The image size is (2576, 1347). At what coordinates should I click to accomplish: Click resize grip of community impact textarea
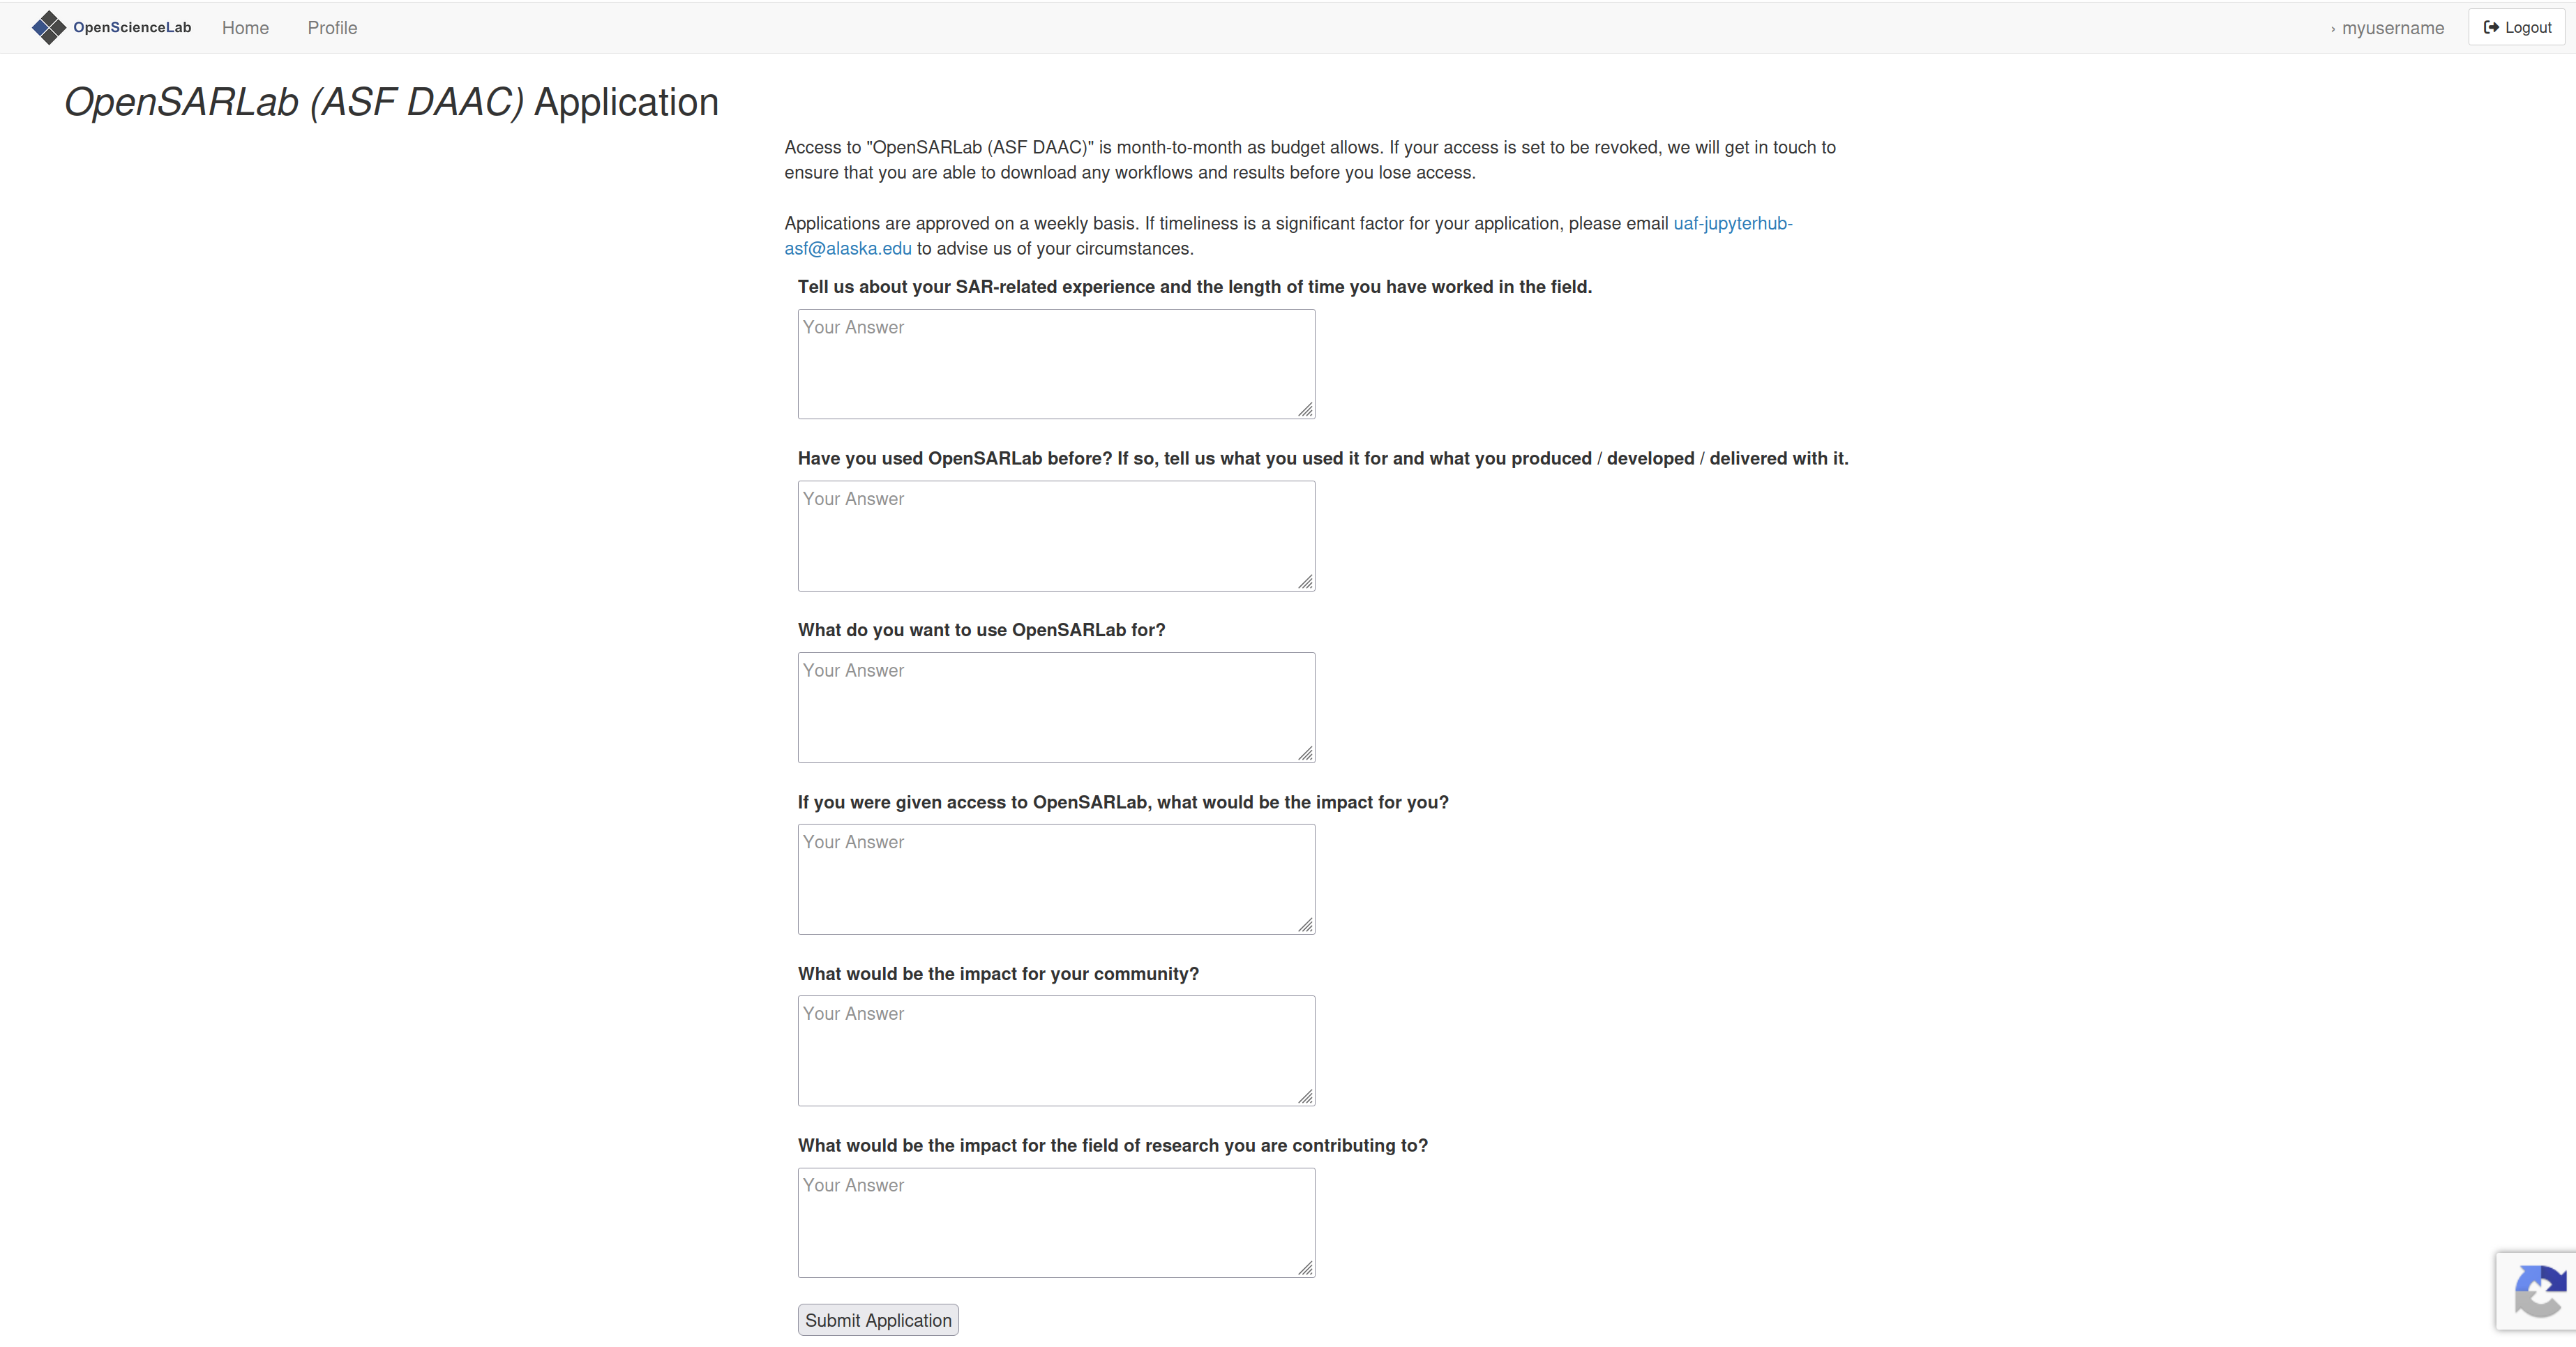pyautogui.click(x=1305, y=1097)
